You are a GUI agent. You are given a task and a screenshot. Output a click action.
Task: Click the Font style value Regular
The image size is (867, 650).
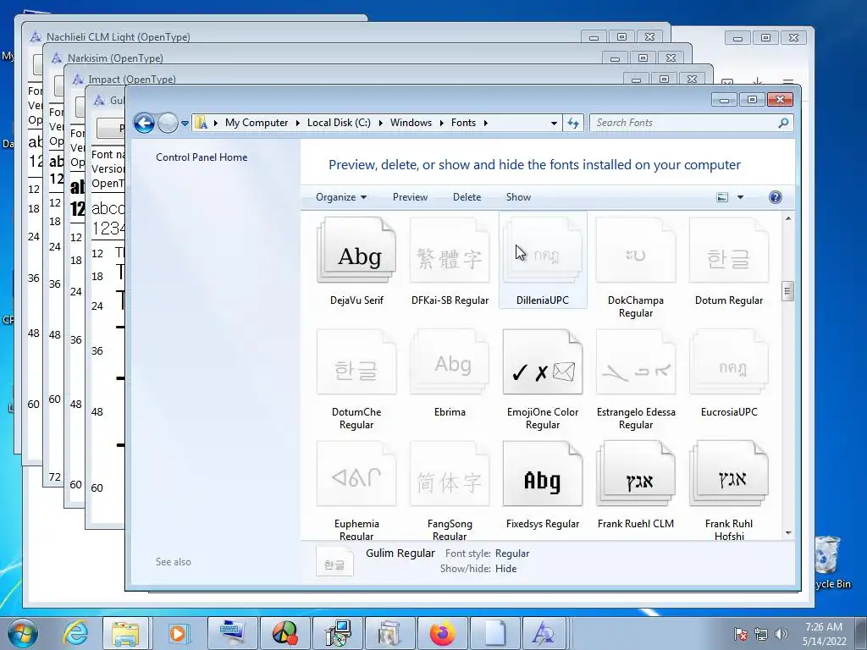click(512, 554)
